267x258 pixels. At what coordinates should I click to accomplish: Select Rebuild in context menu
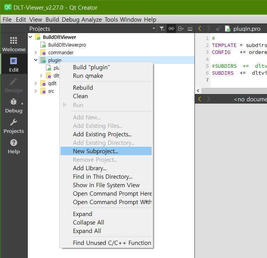106,88
